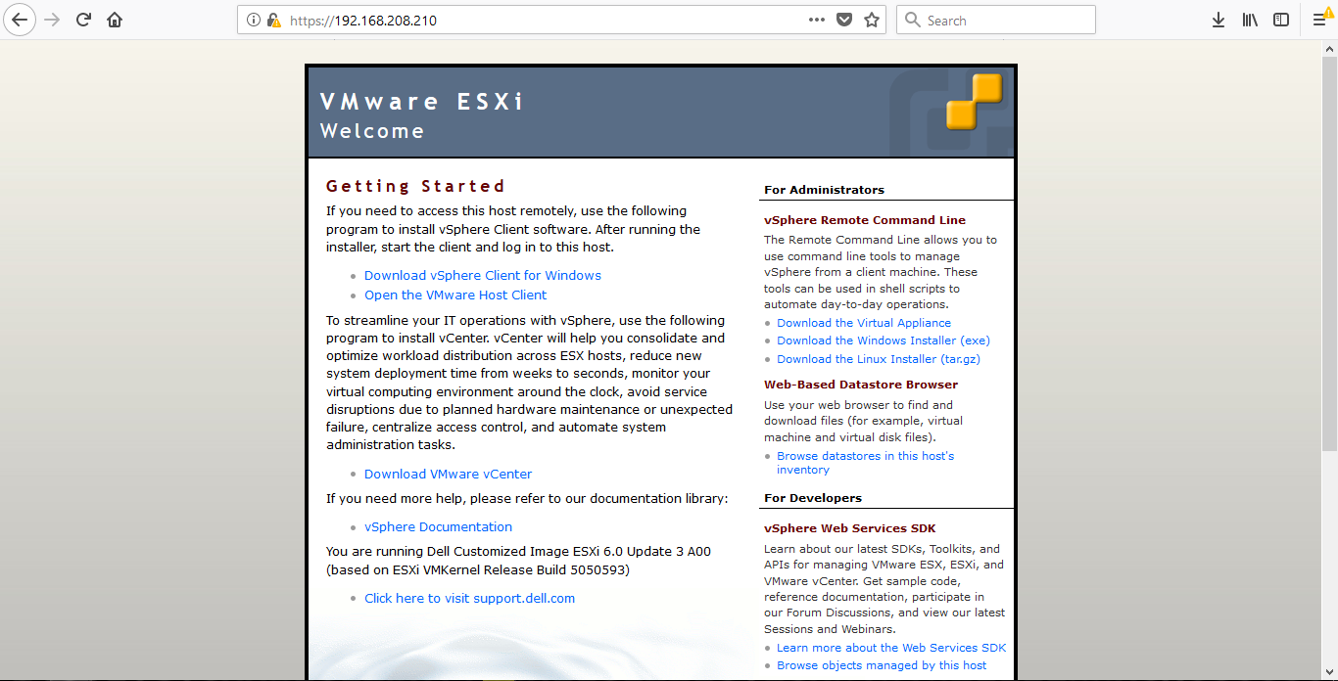Browse datastores in this host's inventory
1338x681 pixels.
865,456
